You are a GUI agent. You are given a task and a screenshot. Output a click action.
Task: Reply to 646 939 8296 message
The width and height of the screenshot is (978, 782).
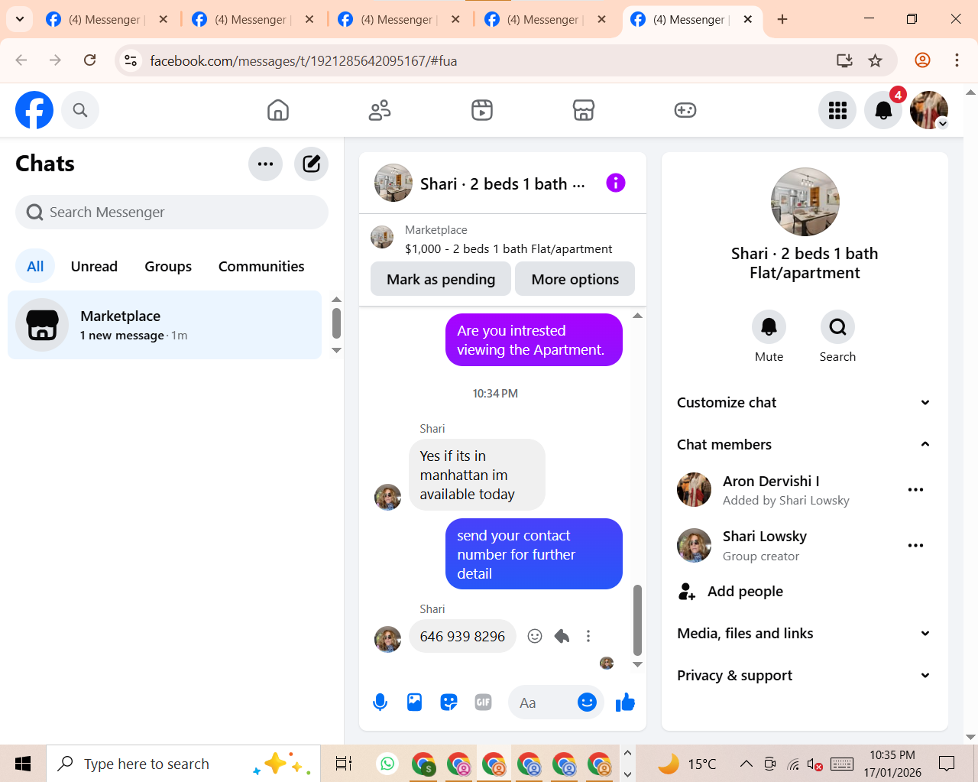point(562,636)
